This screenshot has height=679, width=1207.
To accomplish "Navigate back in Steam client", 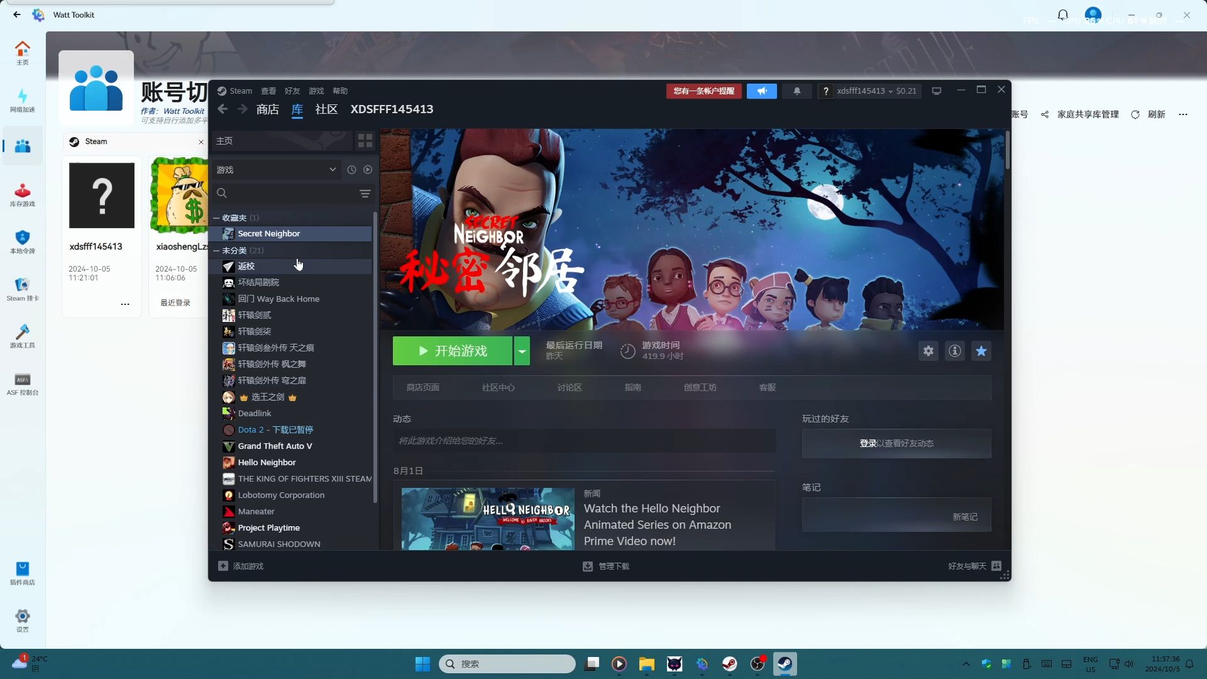I will point(223,109).
